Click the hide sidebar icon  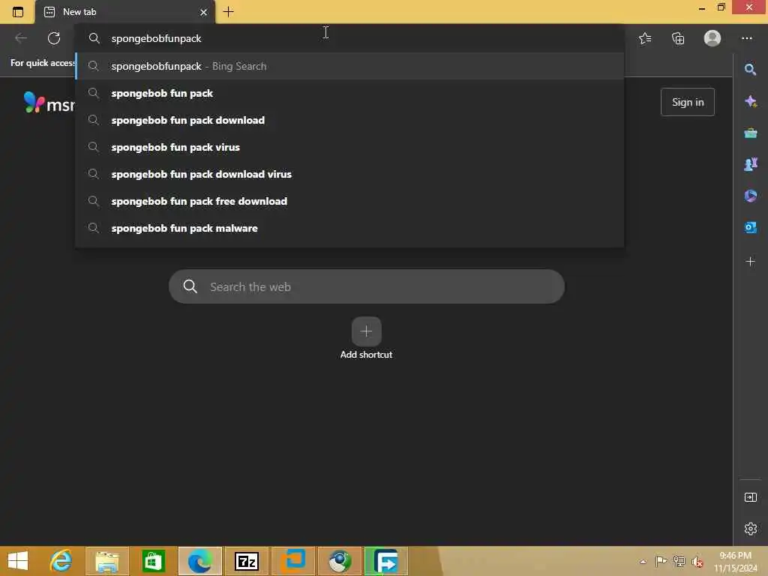click(x=750, y=497)
